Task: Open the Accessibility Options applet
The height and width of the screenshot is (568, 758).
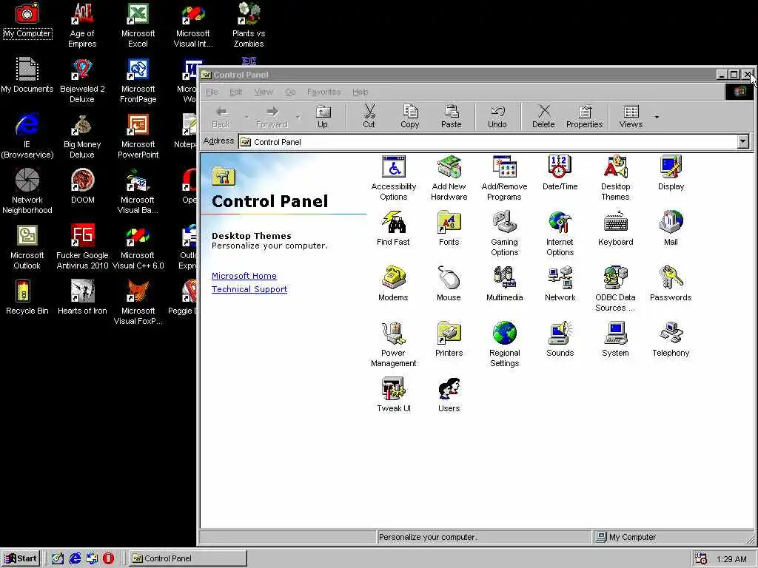Action: click(x=394, y=177)
